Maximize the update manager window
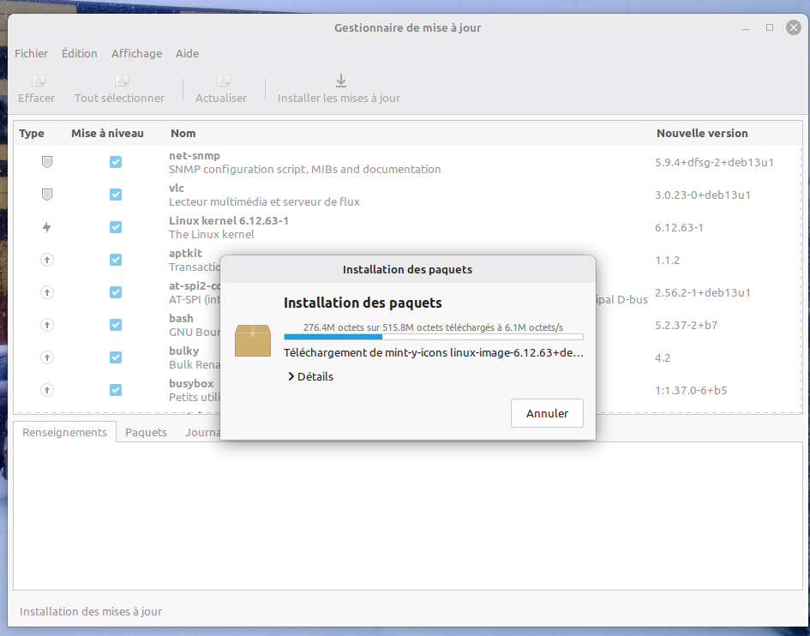The height and width of the screenshot is (636, 810). tap(769, 27)
